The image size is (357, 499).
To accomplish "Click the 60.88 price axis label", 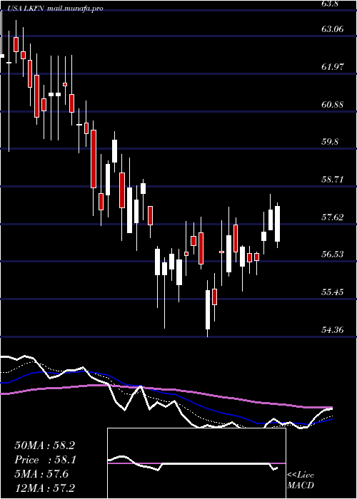I will 333,104.
